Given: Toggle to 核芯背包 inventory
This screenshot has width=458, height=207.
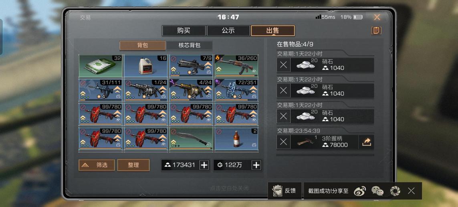Looking at the screenshot, I should coord(189,46).
